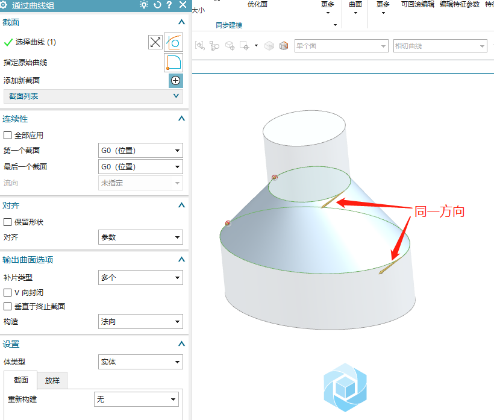Enable the 垂直于终止截面 checkbox
Viewport: 494px width, 420px height.
coord(8,307)
